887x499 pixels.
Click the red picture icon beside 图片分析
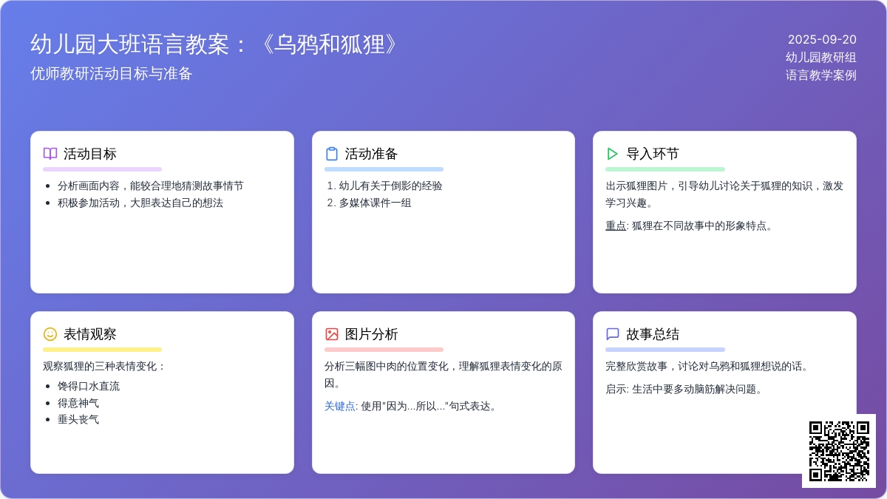pyautogui.click(x=332, y=334)
